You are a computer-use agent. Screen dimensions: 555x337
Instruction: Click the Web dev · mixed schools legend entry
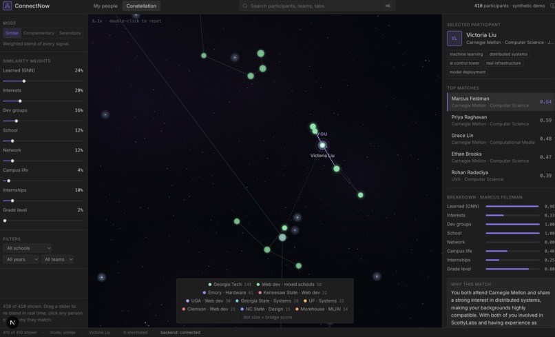(x=289, y=284)
